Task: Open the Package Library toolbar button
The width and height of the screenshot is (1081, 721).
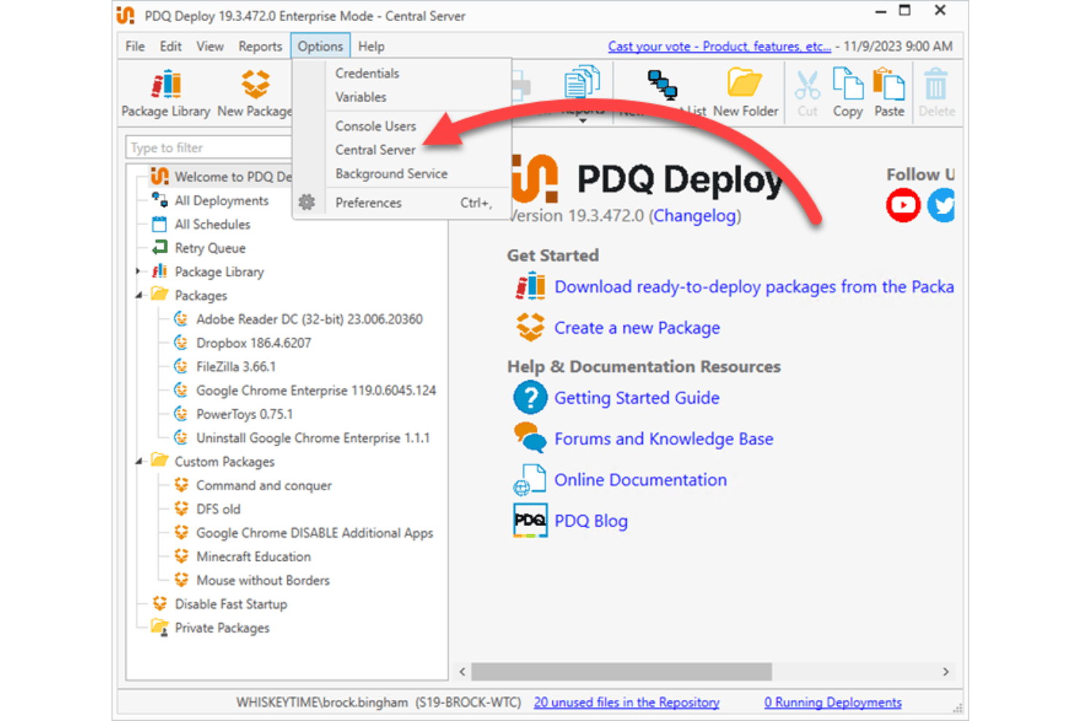Action: 166,94
